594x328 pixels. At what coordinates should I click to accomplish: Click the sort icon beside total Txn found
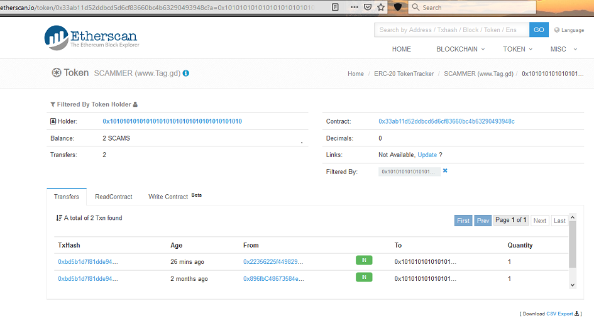point(58,218)
